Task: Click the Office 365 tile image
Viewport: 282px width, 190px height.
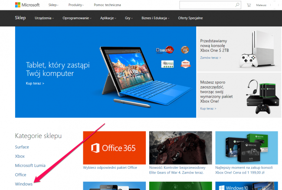Action: click(x=115, y=148)
